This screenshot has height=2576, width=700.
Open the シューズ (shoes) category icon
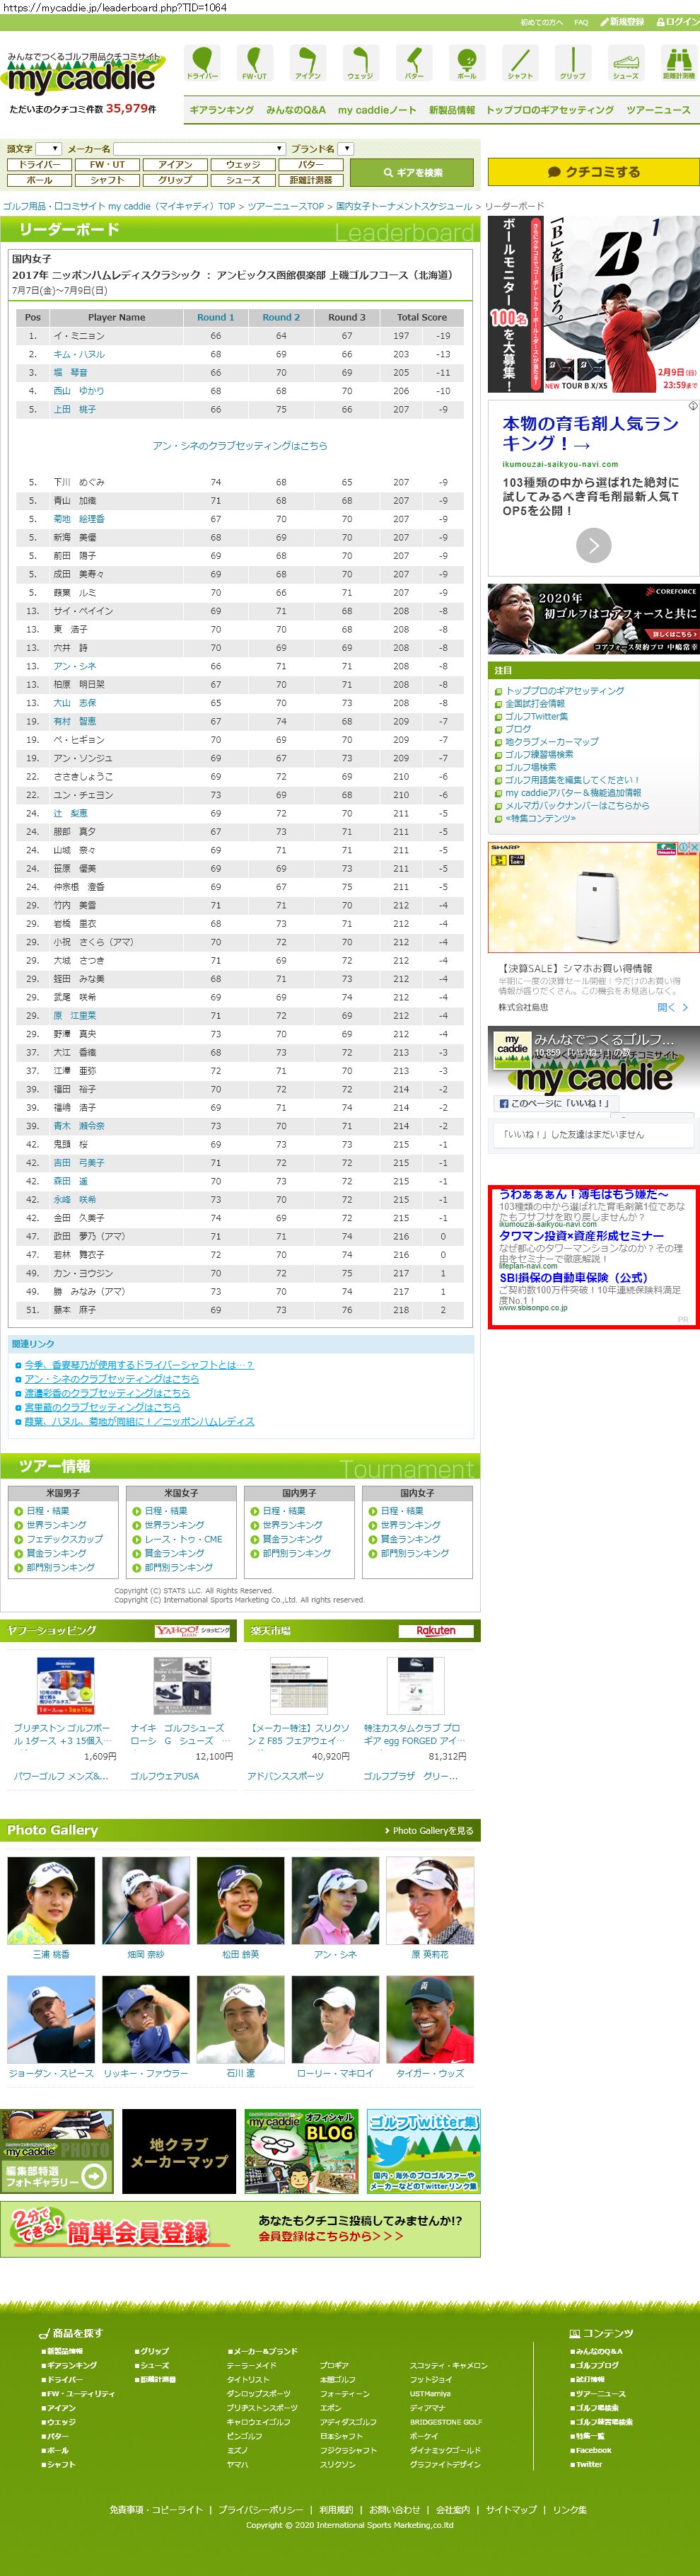pyautogui.click(x=626, y=63)
